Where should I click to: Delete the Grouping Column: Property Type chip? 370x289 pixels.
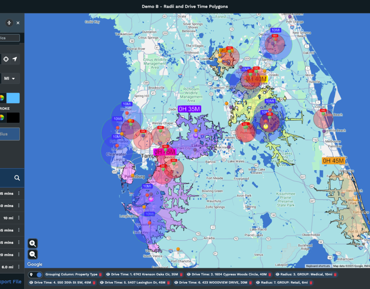pos(100,274)
